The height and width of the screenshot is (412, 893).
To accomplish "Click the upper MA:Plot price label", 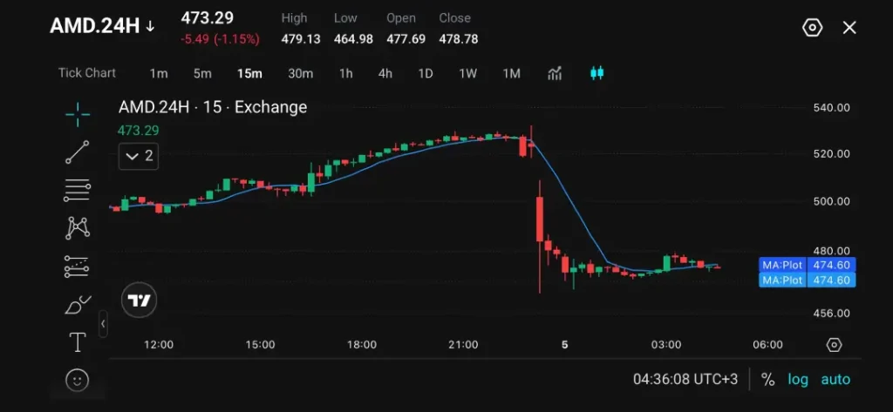I will click(x=807, y=265).
